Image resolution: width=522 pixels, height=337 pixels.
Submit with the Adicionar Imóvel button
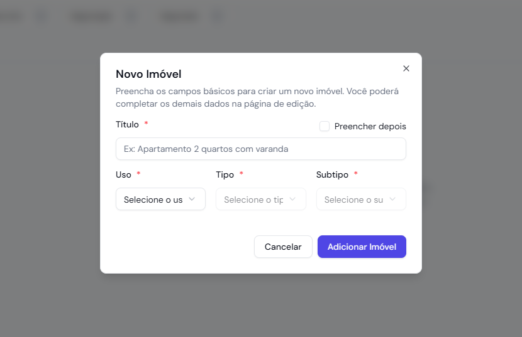pyautogui.click(x=362, y=247)
